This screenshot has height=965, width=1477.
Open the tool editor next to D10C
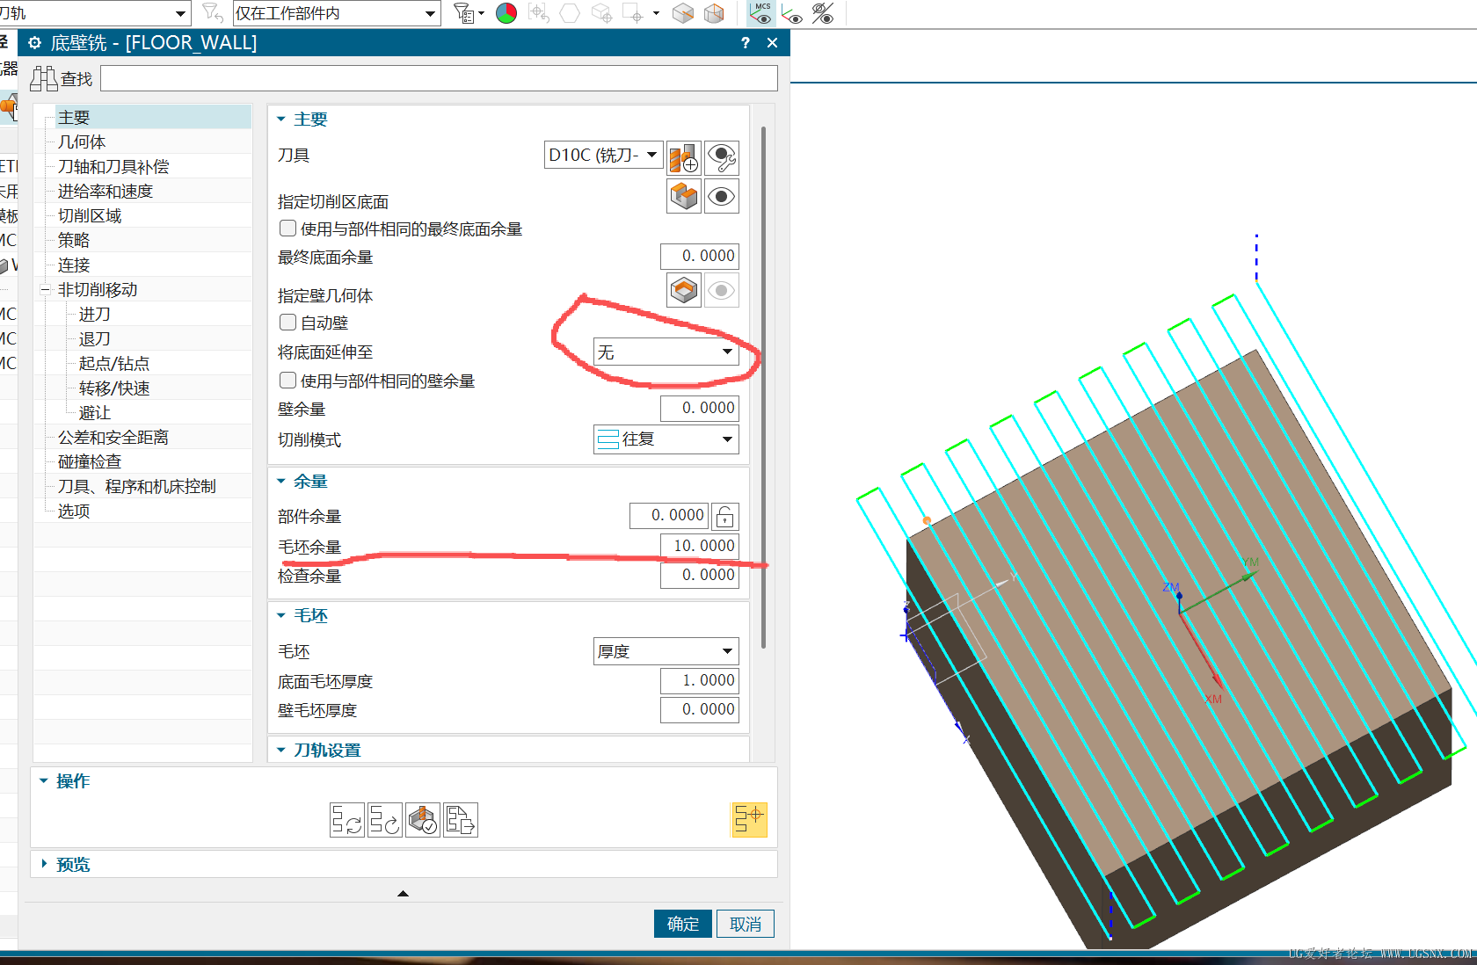click(722, 158)
